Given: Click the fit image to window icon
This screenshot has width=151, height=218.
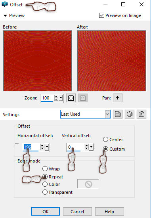Looking at the screenshot, I should (x=71, y=98).
